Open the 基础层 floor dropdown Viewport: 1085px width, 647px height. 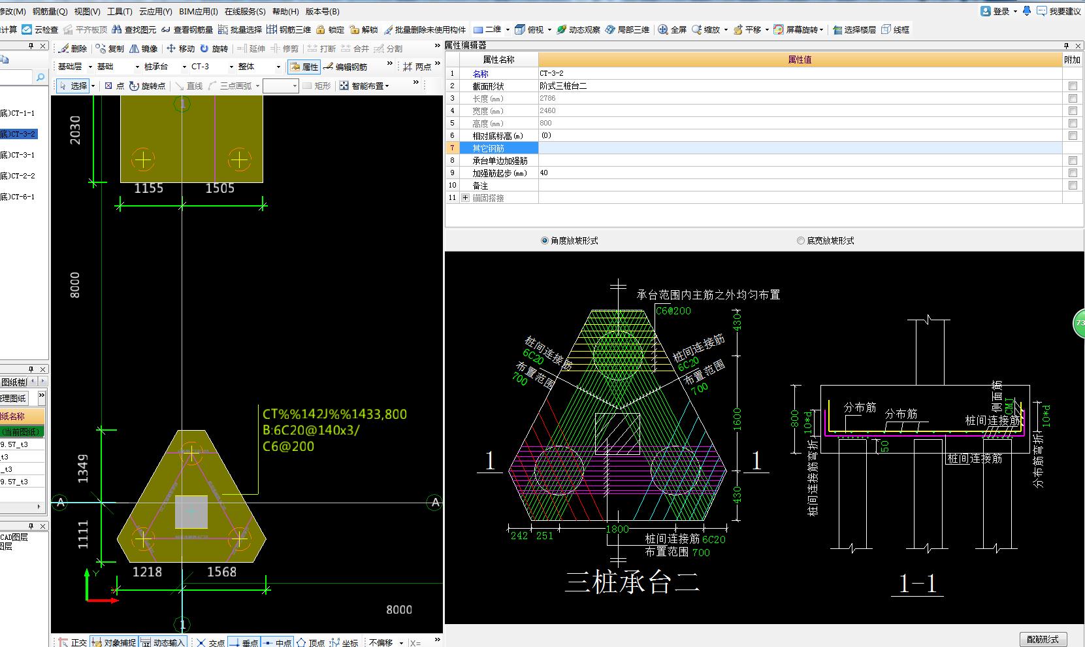point(89,67)
